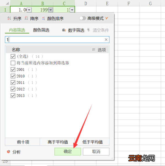Click the 降序 descending label
The width and height of the screenshot is (165, 166).
[x=34, y=19]
